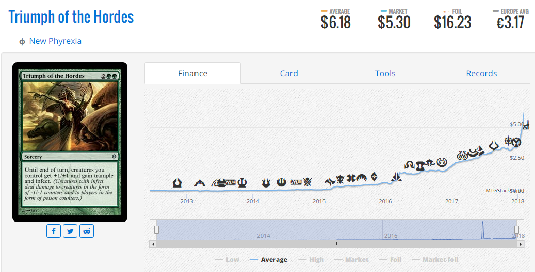Click the Phyrexian set symbol beside New Phyrexia
Viewport: 535px width, 272px height.
coord(22,42)
